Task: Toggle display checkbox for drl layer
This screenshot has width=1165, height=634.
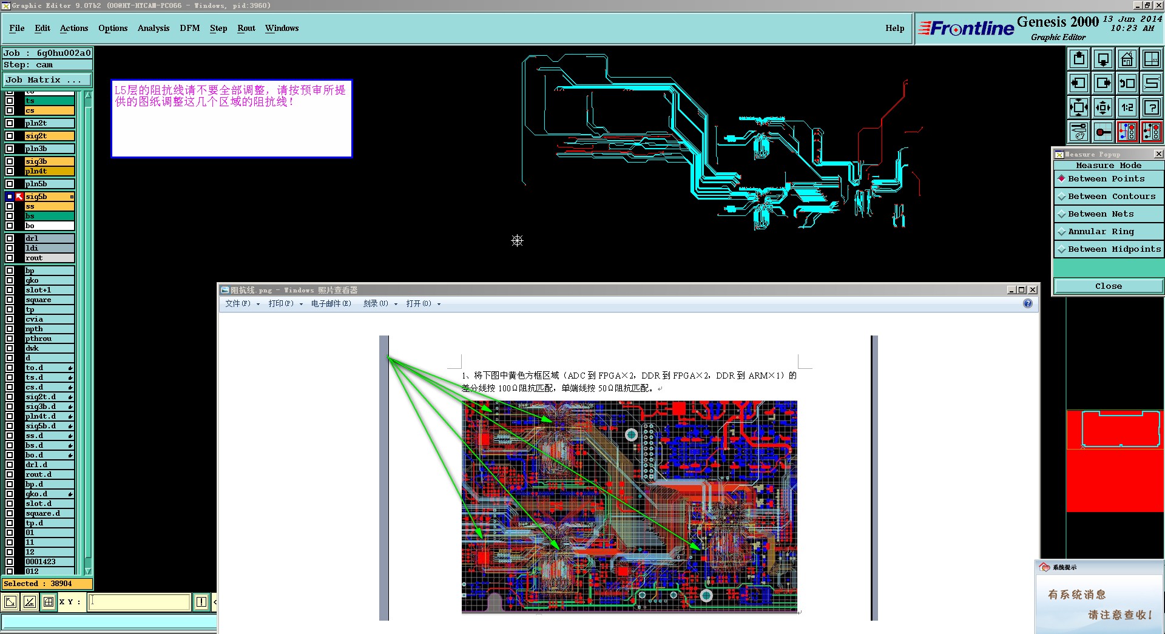Action: 10,238
